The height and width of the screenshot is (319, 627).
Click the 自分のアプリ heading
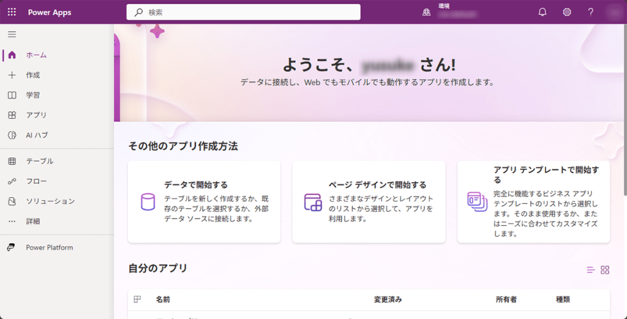coord(158,268)
